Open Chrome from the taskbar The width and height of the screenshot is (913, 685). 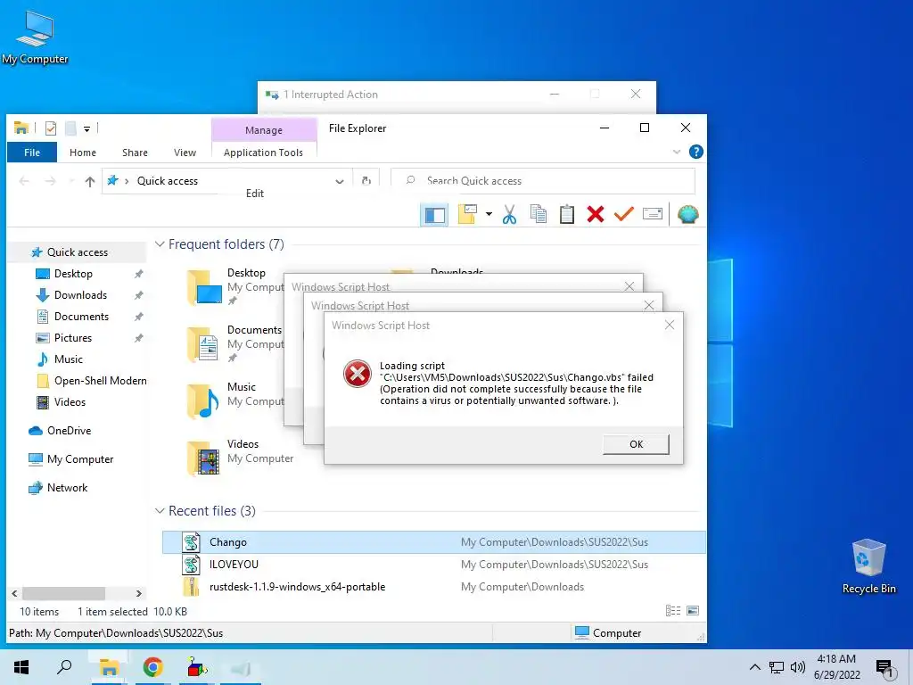tap(152, 667)
